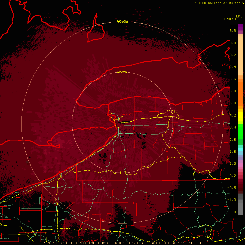Click the 8.2 scale value
Screen dimensions: 245x245
(233, 55)
